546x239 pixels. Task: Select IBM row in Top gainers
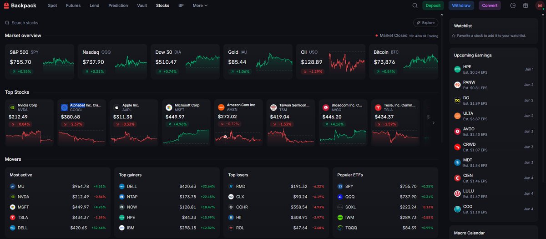(x=167, y=228)
